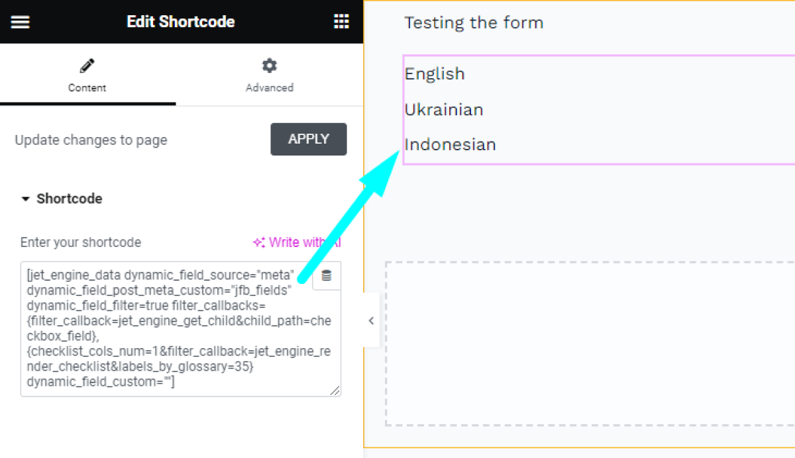The image size is (795, 458).
Task: Open the Elementor hamburger menu
Action: point(20,21)
